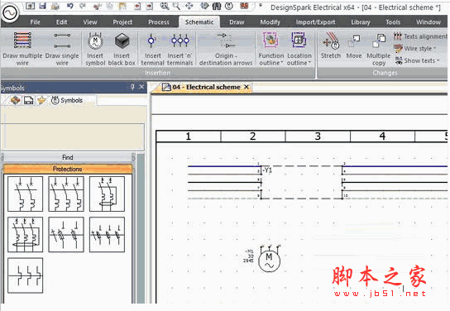This screenshot has width=450, height=311.
Task: Go to previous page with red left arrow
Action: (137, 6)
